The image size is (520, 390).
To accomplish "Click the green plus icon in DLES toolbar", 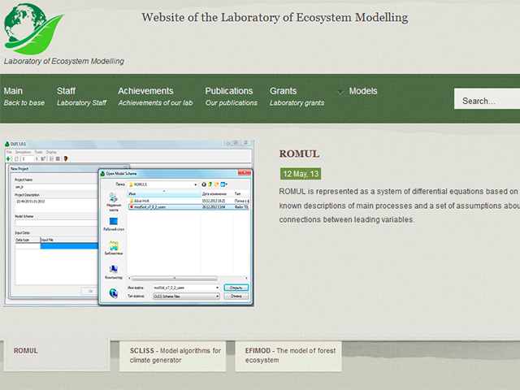I will click(9, 158).
